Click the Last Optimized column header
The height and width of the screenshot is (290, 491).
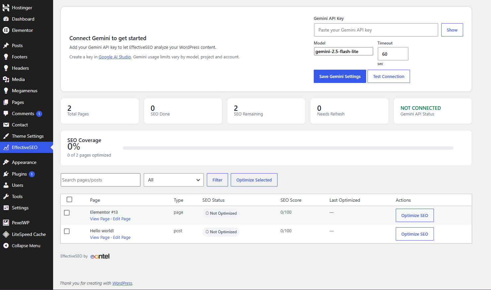click(345, 200)
